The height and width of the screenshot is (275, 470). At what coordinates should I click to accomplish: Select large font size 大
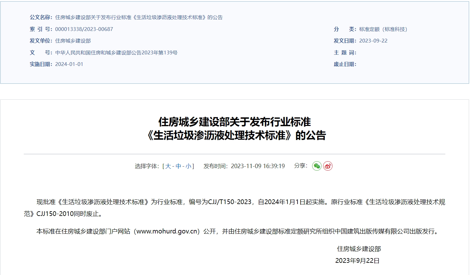[x=168, y=166]
